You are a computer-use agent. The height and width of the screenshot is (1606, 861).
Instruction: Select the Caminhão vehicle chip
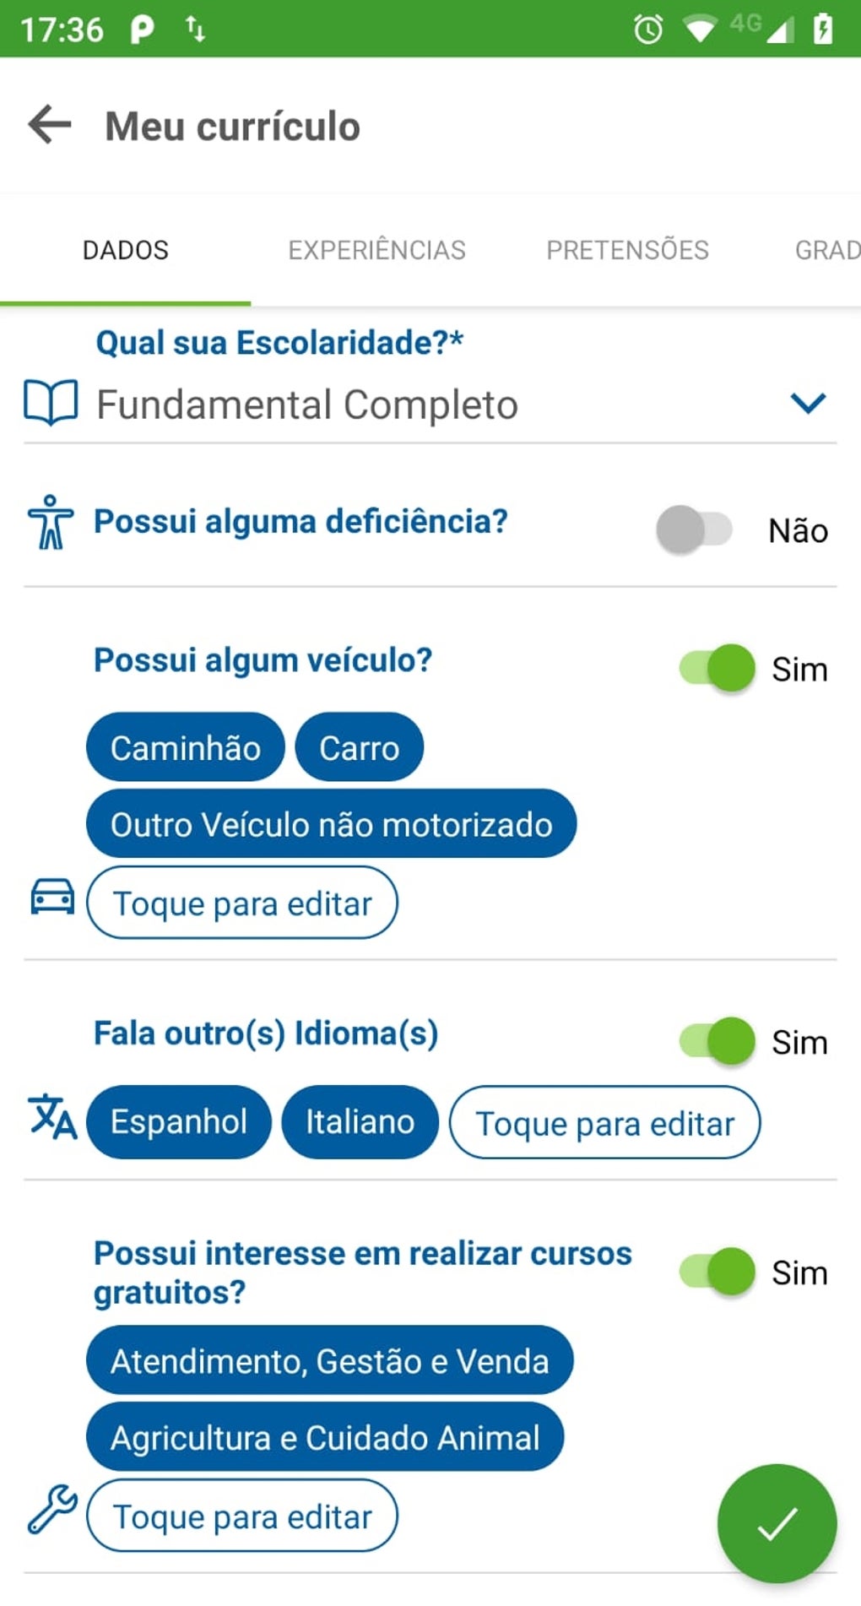(186, 748)
